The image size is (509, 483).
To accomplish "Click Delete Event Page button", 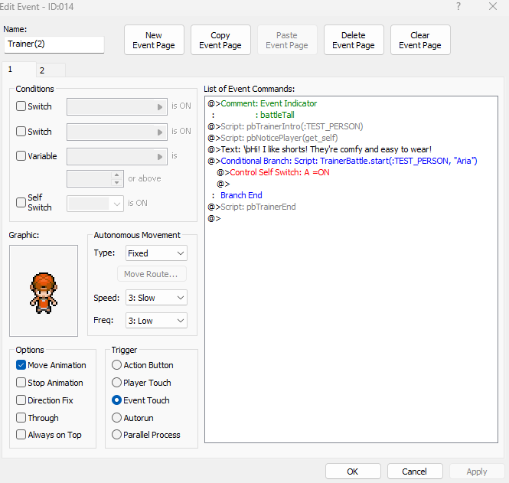I will [354, 41].
